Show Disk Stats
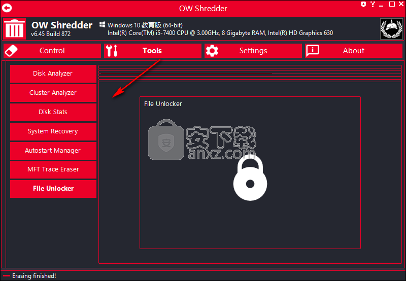The image size is (406, 281). click(x=53, y=112)
